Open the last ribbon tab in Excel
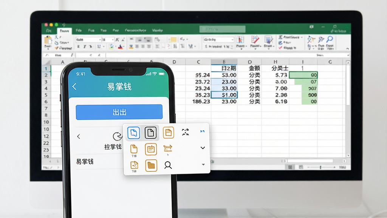 click(x=157, y=30)
